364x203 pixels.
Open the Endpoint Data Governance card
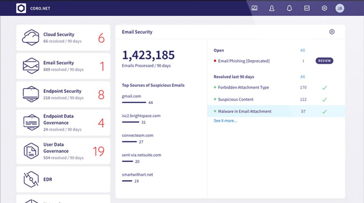[x=63, y=123]
